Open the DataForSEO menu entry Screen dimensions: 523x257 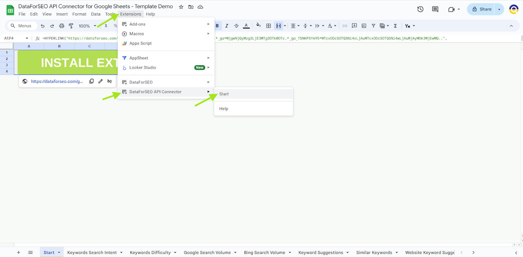point(166,82)
